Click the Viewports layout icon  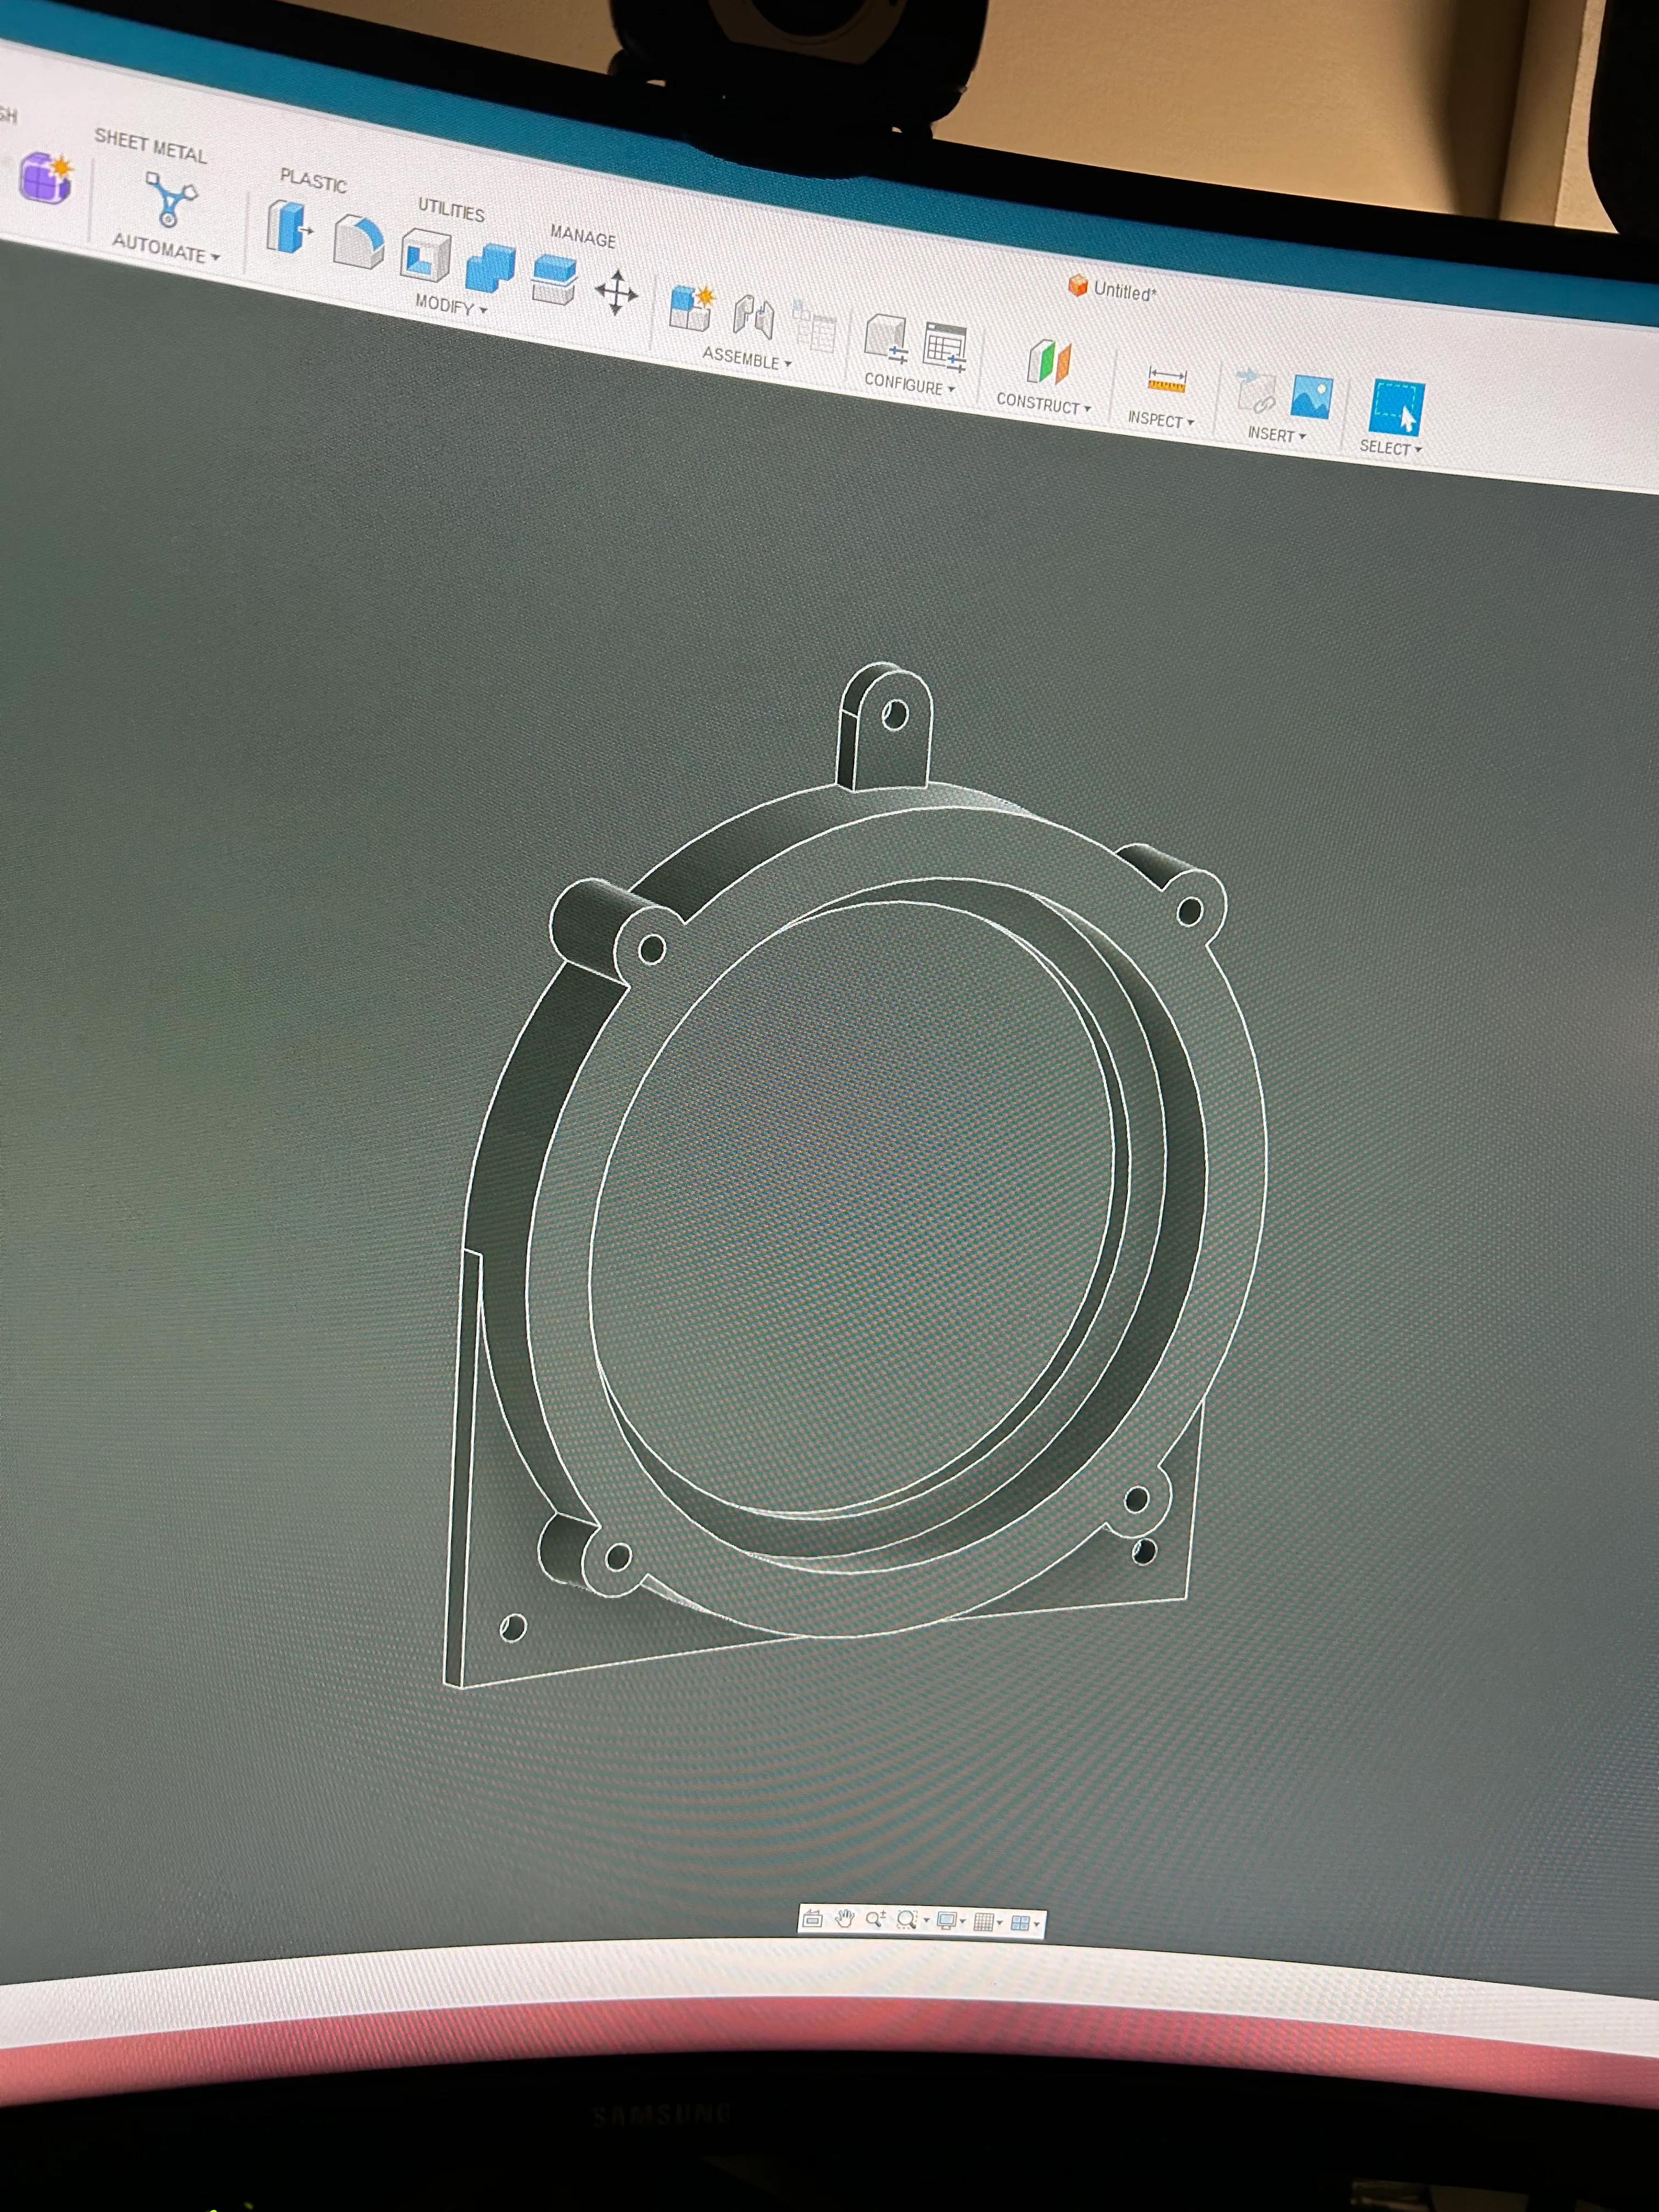[1021, 1924]
